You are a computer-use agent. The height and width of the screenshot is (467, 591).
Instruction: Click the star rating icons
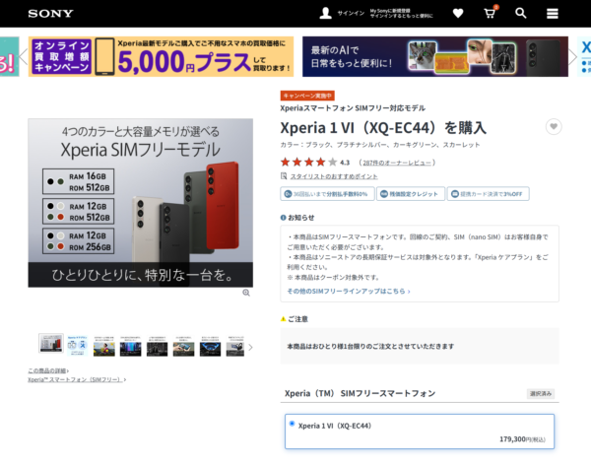[308, 163]
